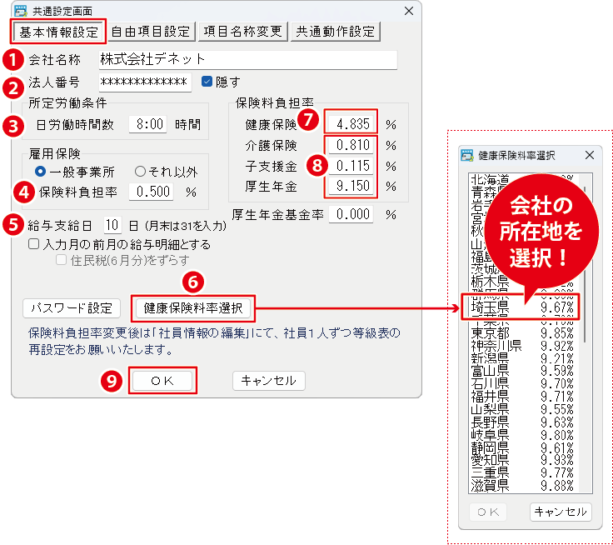This screenshot has width=613, height=545.
Task: Close the 健康保険料率選択 popup window
Action: pos(589,155)
